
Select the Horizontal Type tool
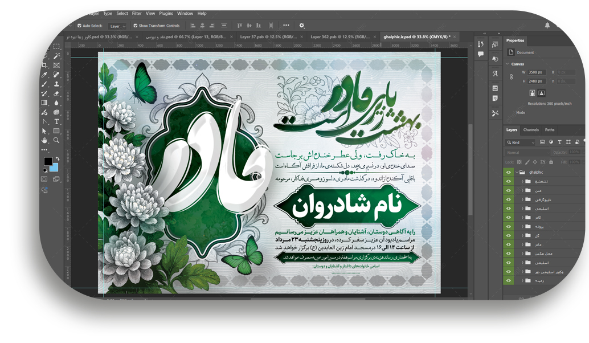[x=56, y=122]
